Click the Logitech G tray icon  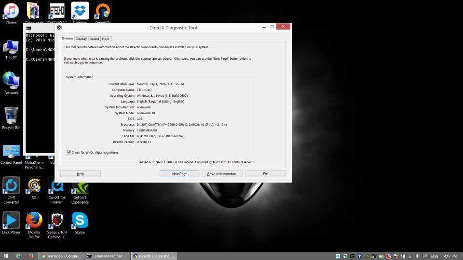coord(352,256)
